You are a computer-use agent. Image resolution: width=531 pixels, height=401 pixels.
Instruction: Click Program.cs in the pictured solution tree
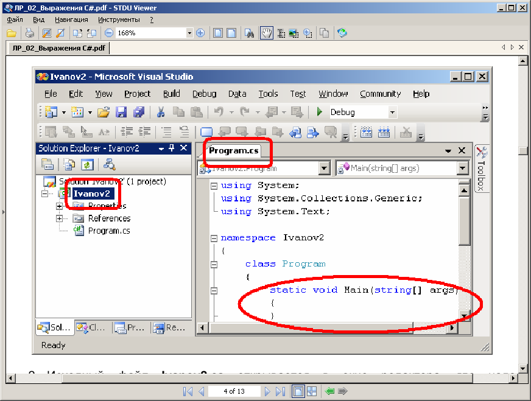(x=109, y=231)
